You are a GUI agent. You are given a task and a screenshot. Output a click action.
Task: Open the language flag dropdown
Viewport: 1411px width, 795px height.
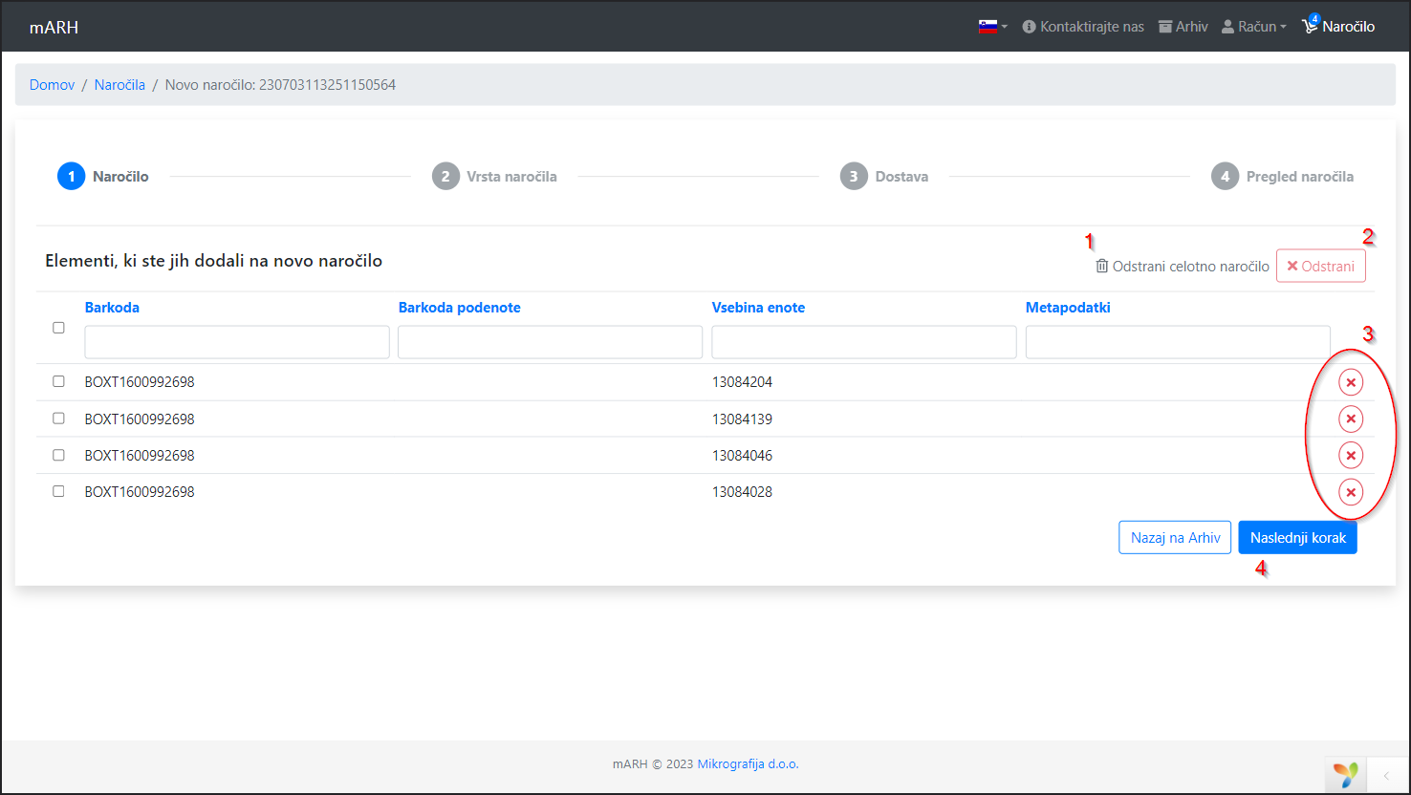click(992, 27)
